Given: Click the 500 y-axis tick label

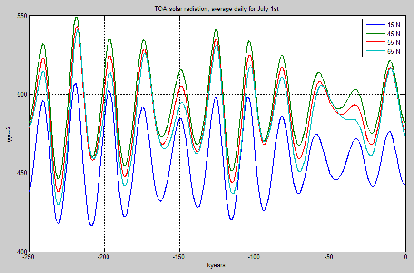Looking at the screenshot, I should (21, 94).
